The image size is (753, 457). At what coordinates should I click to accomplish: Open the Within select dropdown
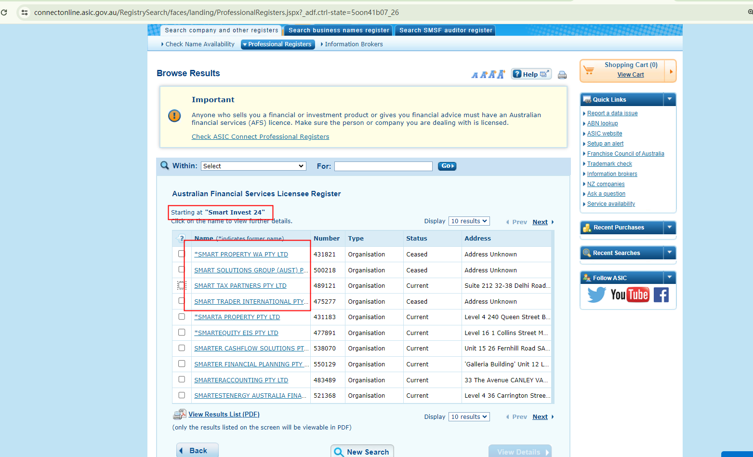(253, 166)
